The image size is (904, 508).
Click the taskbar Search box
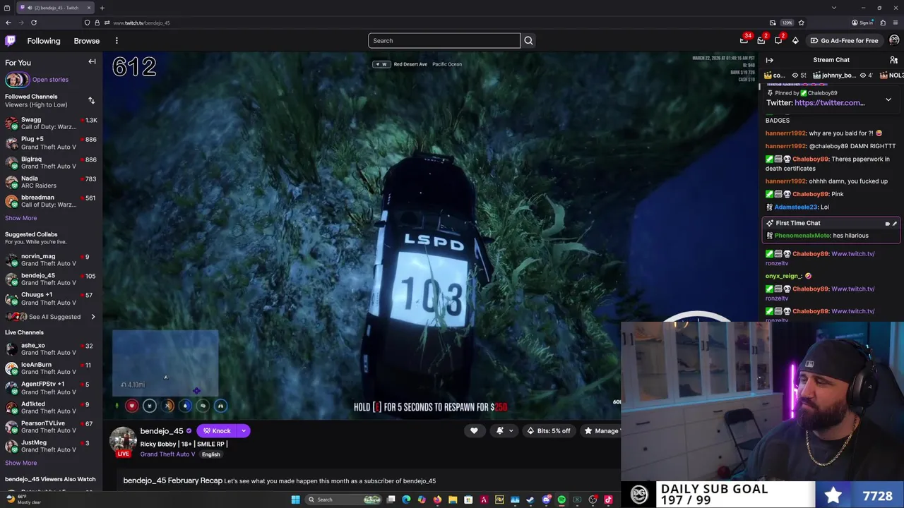[344, 500]
